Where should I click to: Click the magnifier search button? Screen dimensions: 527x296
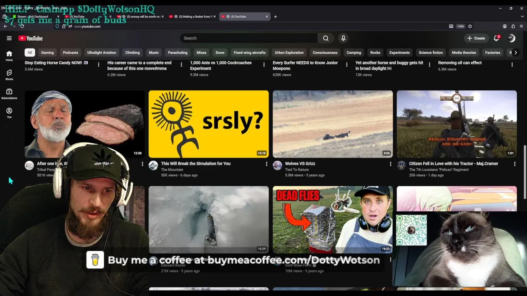326,38
